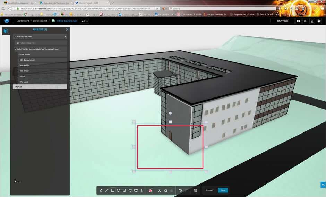Expand the 01 - Entry Level node
326x197 pixels.
tap(19, 60)
